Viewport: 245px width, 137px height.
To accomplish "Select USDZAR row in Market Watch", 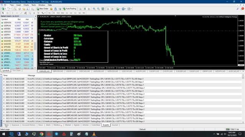I will tap(17, 38).
